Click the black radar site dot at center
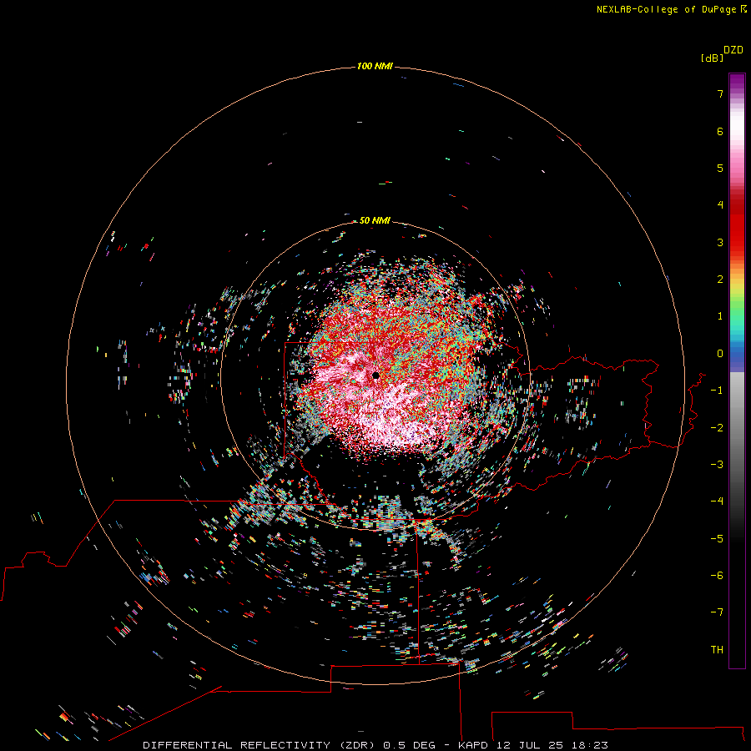751x751 pixels. (375, 375)
